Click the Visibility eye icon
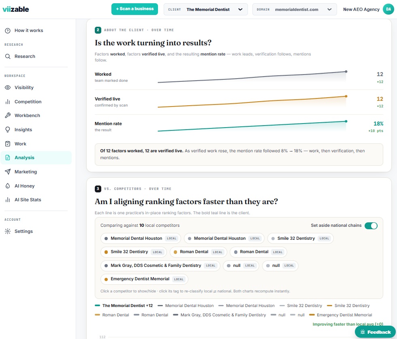The height and width of the screenshot is (339, 397). 8,87
